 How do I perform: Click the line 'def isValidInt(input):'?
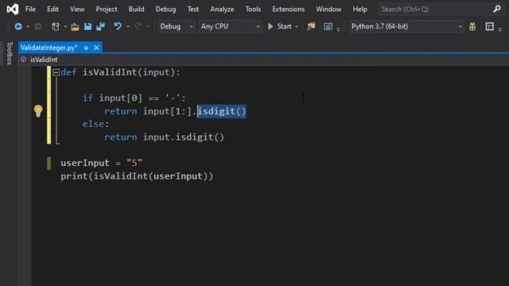point(120,72)
